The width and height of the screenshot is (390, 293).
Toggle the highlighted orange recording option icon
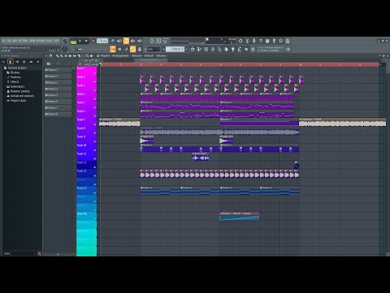coord(126,41)
